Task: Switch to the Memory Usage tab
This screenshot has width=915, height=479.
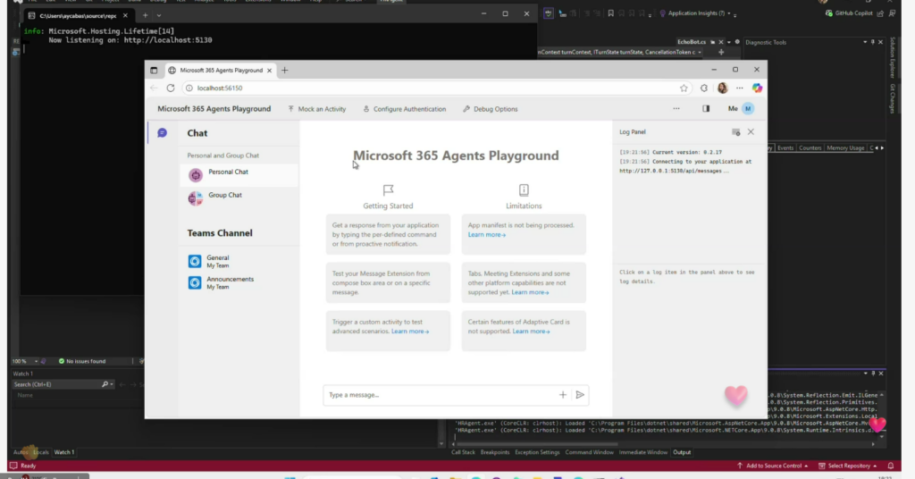Action: [845, 147]
